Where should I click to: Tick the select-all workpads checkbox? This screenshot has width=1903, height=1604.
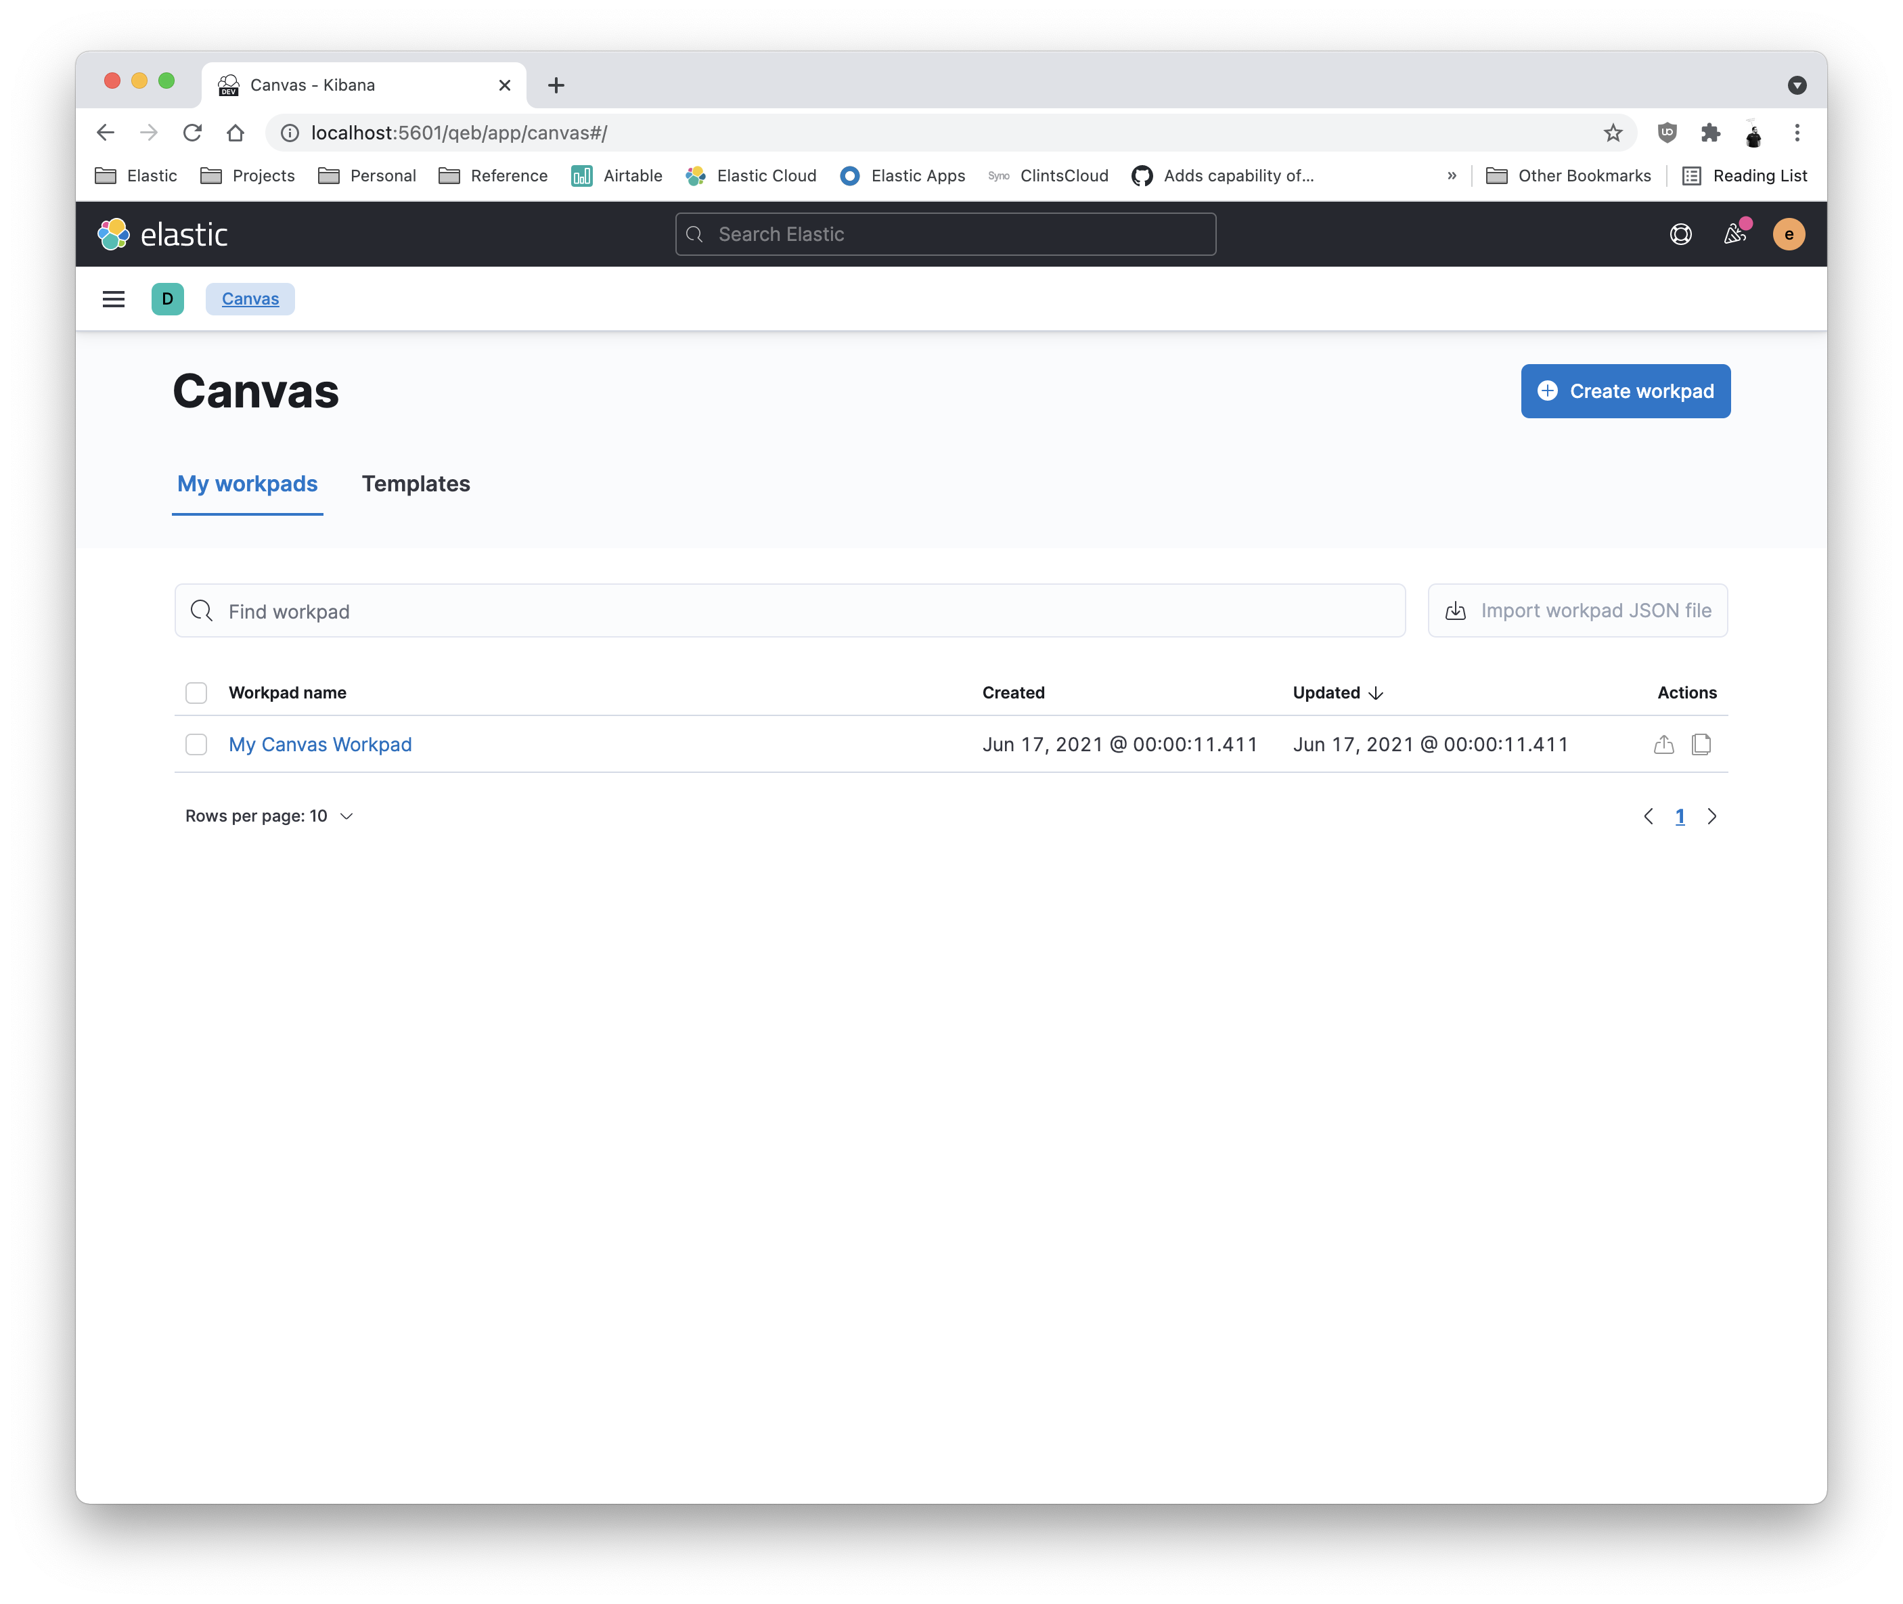point(196,693)
